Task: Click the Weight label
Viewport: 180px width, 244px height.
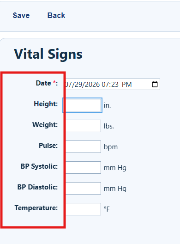Action: click(x=45, y=125)
